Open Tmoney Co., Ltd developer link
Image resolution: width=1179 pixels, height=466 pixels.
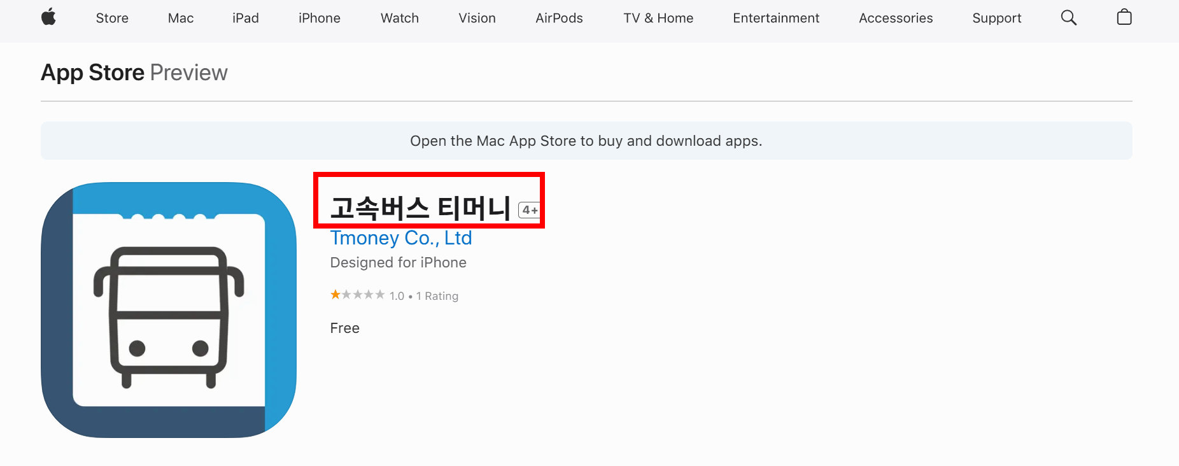[401, 238]
